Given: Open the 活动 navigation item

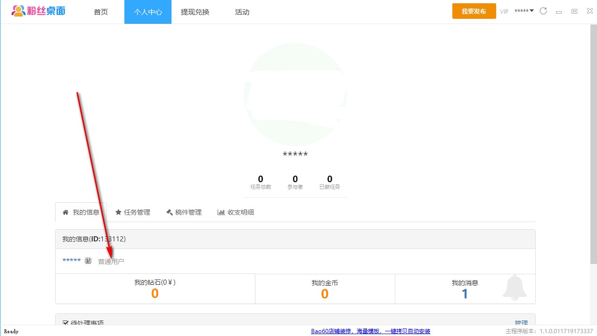Looking at the screenshot, I should click(242, 12).
